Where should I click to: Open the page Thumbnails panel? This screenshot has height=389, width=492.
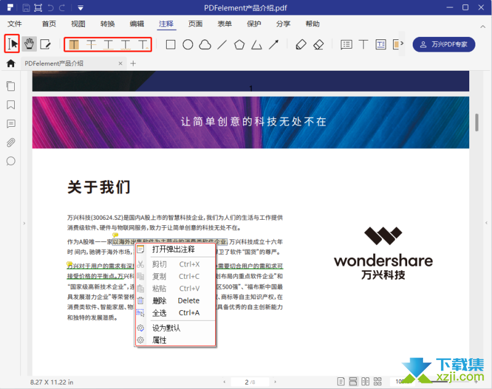coord(10,86)
